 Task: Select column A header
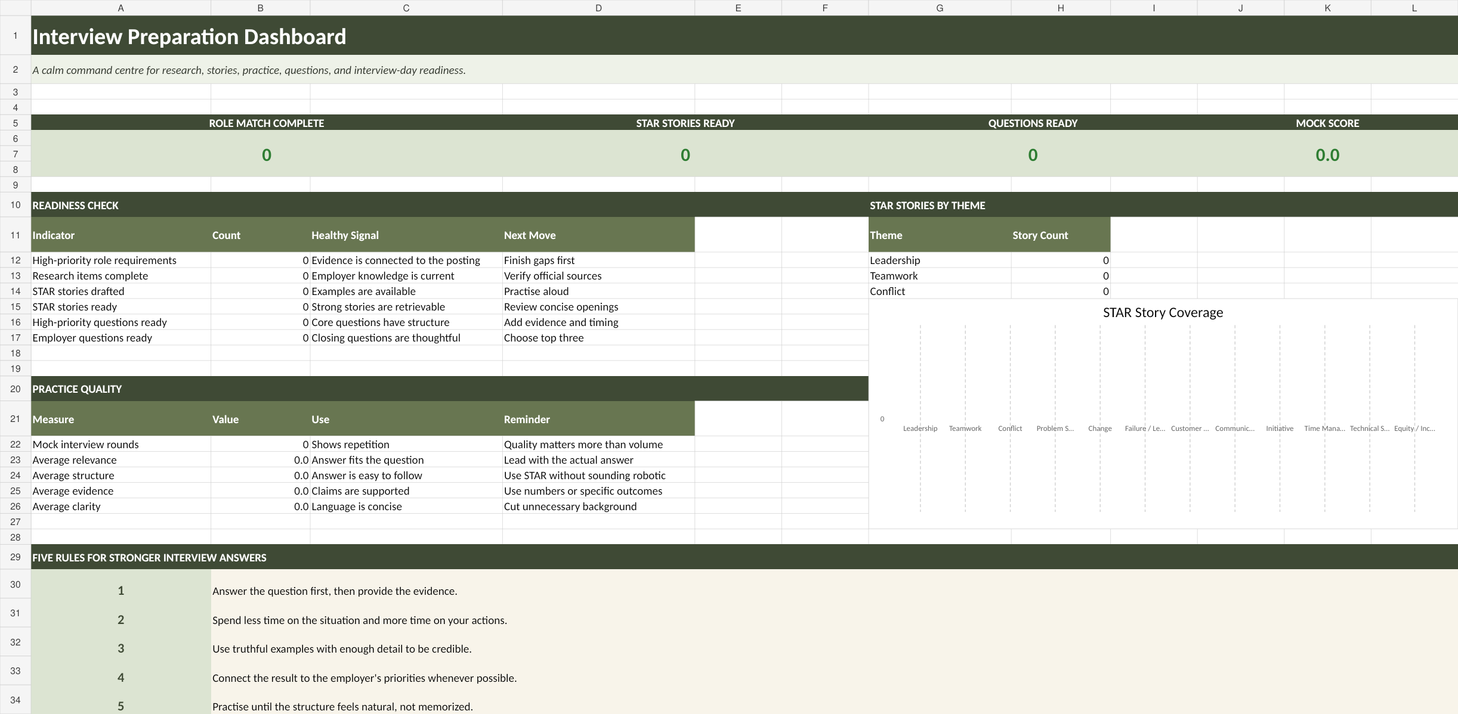point(121,8)
